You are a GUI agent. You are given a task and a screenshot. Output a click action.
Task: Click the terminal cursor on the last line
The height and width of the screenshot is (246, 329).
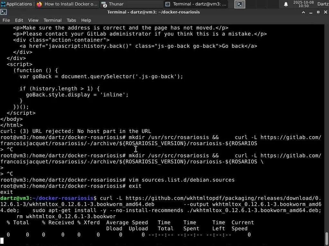point(2,241)
